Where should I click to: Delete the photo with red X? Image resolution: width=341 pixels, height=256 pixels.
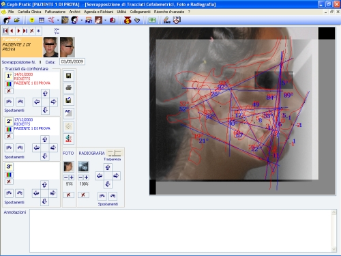pyautogui.click(x=68, y=195)
